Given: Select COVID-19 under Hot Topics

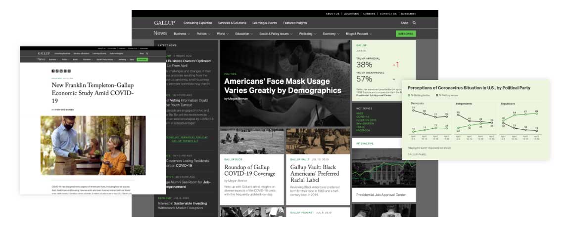Looking at the screenshot, I should tap(363, 117).
